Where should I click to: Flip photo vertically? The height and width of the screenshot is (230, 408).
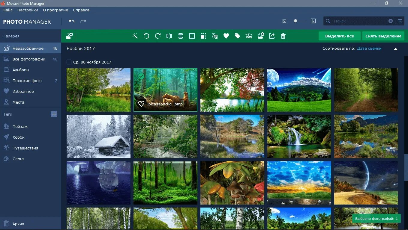[181, 36]
